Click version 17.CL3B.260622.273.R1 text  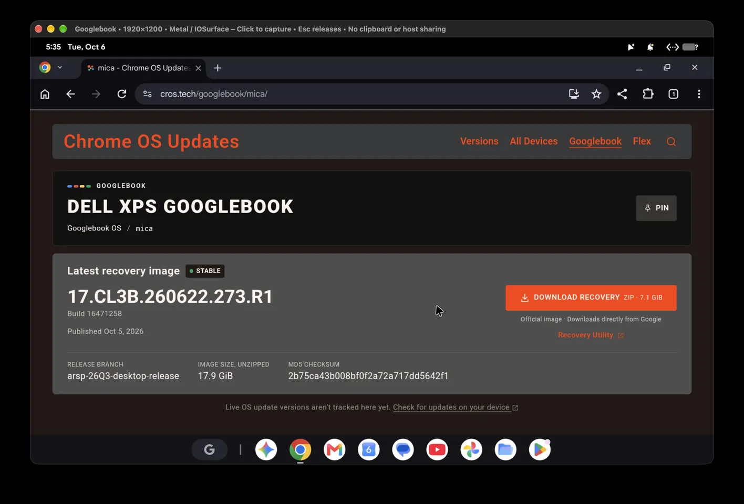[x=170, y=297]
